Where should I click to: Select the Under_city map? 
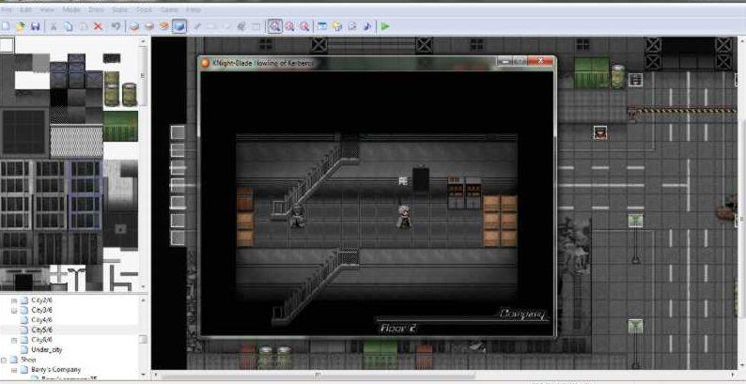pos(47,350)
